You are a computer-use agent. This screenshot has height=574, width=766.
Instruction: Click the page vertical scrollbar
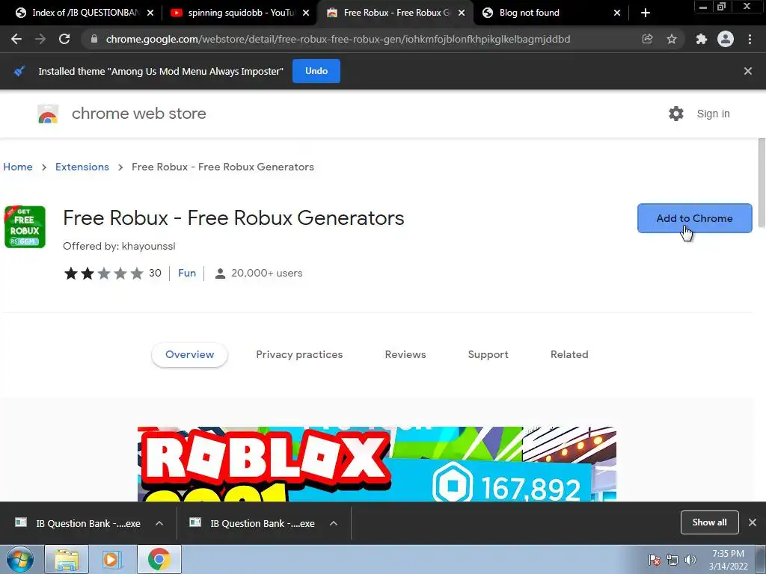point(762,182)
